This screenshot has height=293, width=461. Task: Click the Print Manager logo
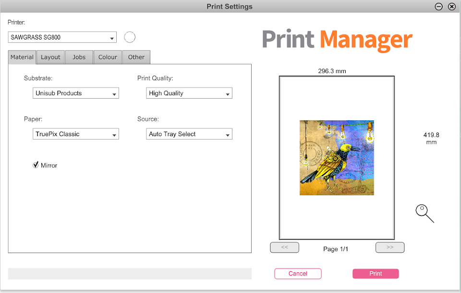[x=337, y=40]
